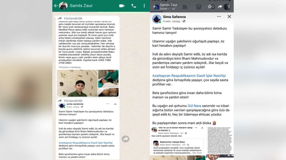
Task: Click the facepalm emoji after 'atdı bloka'
Action: click(214, 123)
